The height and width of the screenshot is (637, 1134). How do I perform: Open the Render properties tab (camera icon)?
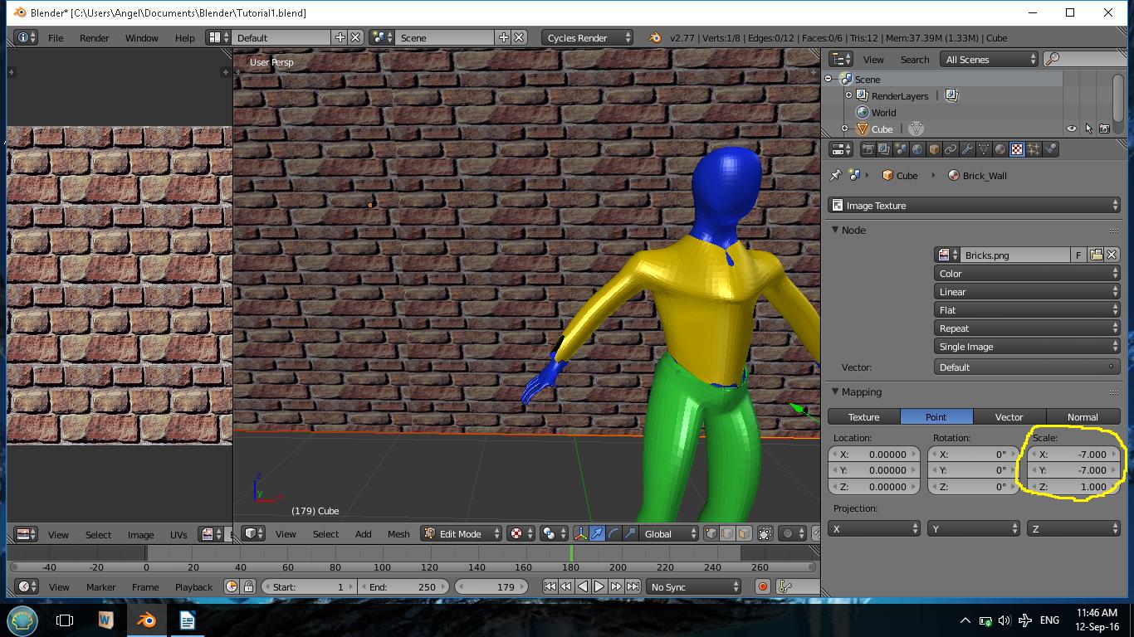click(x=868, y=149)
